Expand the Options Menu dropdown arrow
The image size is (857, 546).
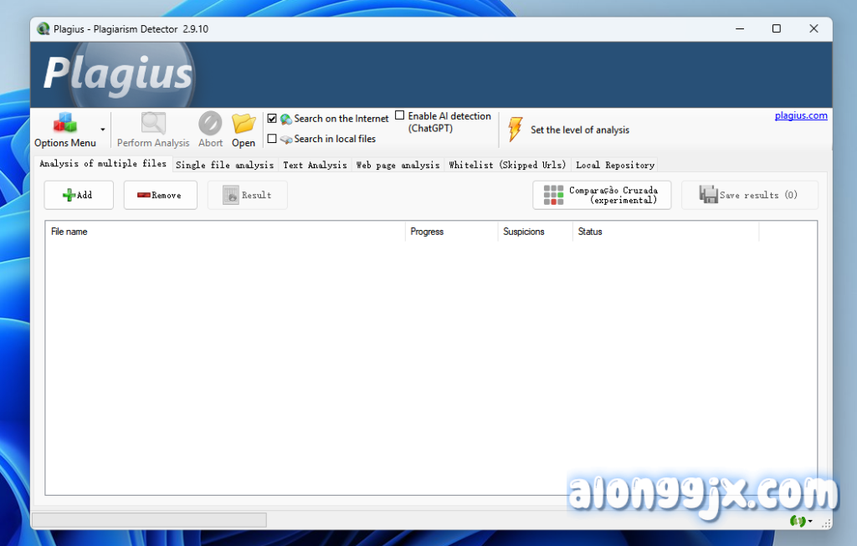pyautogui.click(x=103, y=130)
